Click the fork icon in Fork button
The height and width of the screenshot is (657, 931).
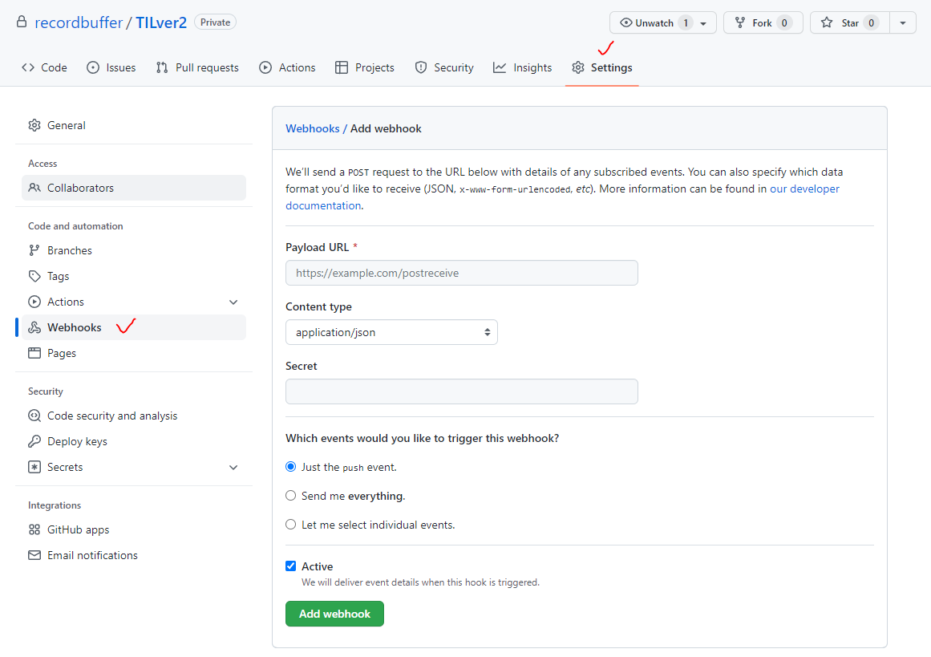740,22
